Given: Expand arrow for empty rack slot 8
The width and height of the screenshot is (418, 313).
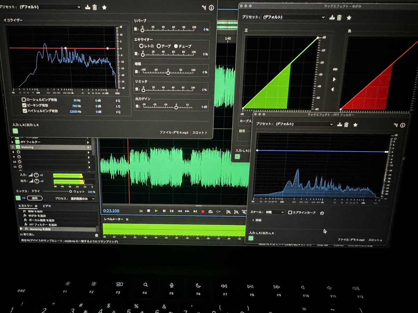Looking at the screenshot, I should click(88, 152).
